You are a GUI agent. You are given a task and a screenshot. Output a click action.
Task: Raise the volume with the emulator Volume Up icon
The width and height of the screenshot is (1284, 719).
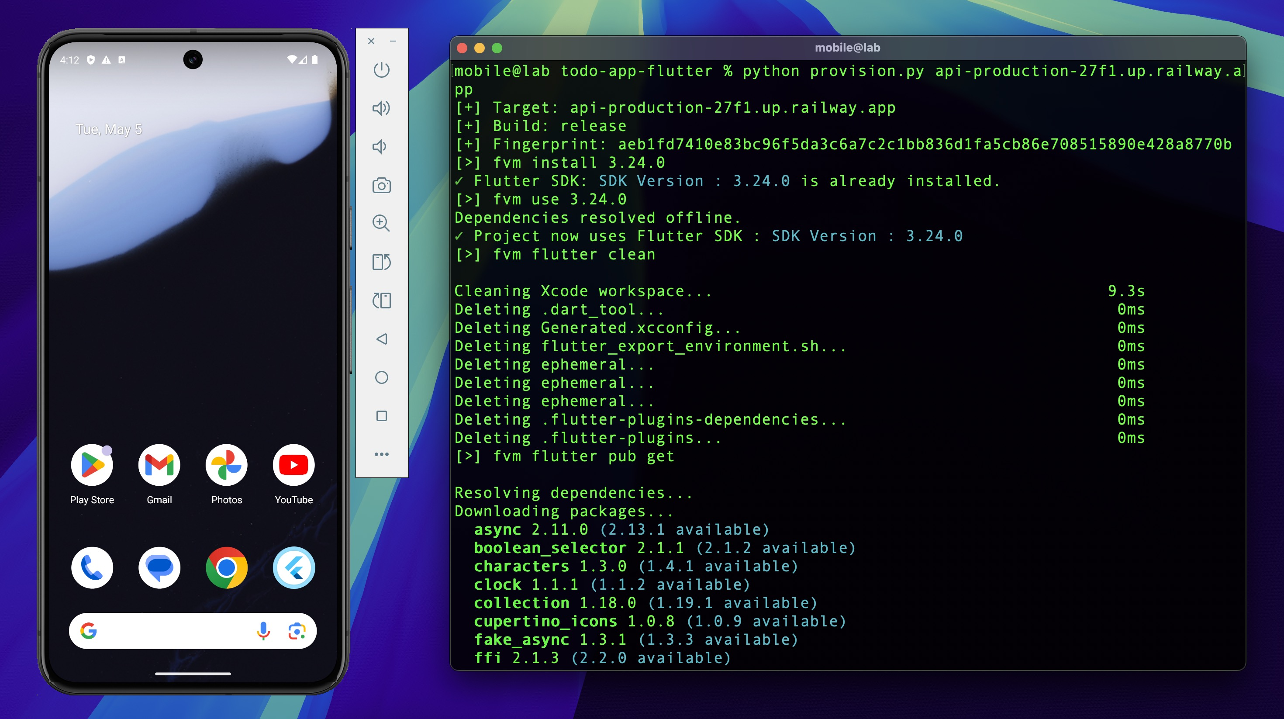pos(381,108)
